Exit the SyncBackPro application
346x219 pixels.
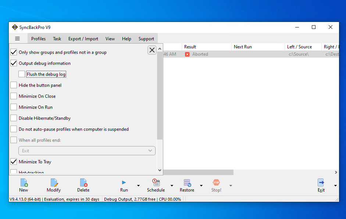pos(321,186)
